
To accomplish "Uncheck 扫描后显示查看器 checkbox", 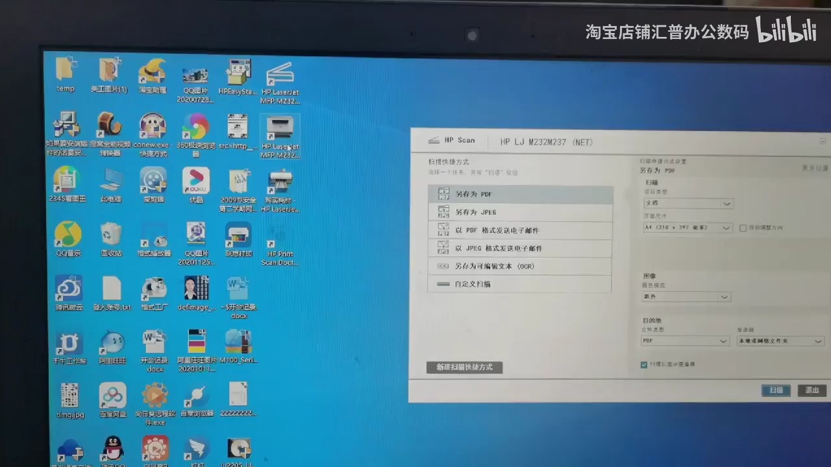I will click(644, 365).
